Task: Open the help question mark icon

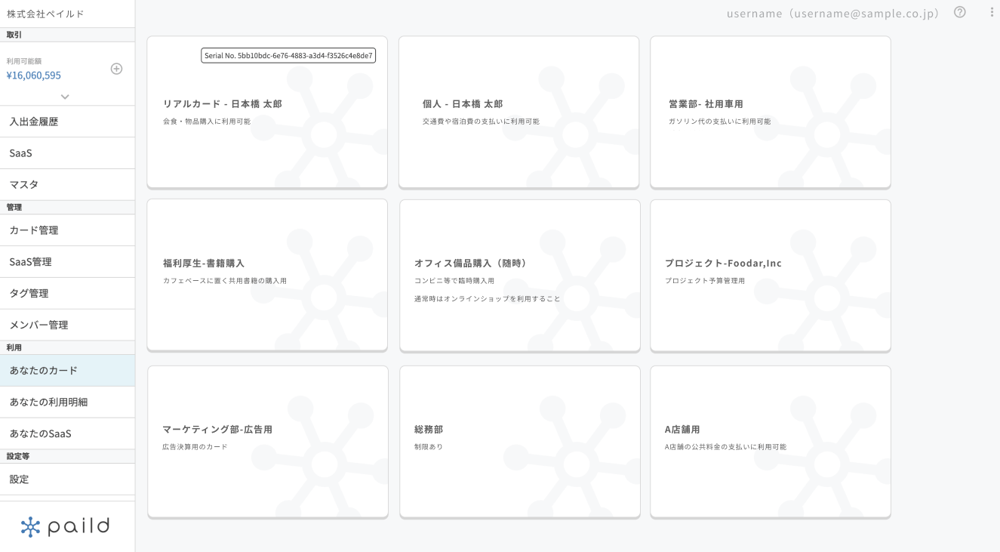Action: (x=960, y=12)
